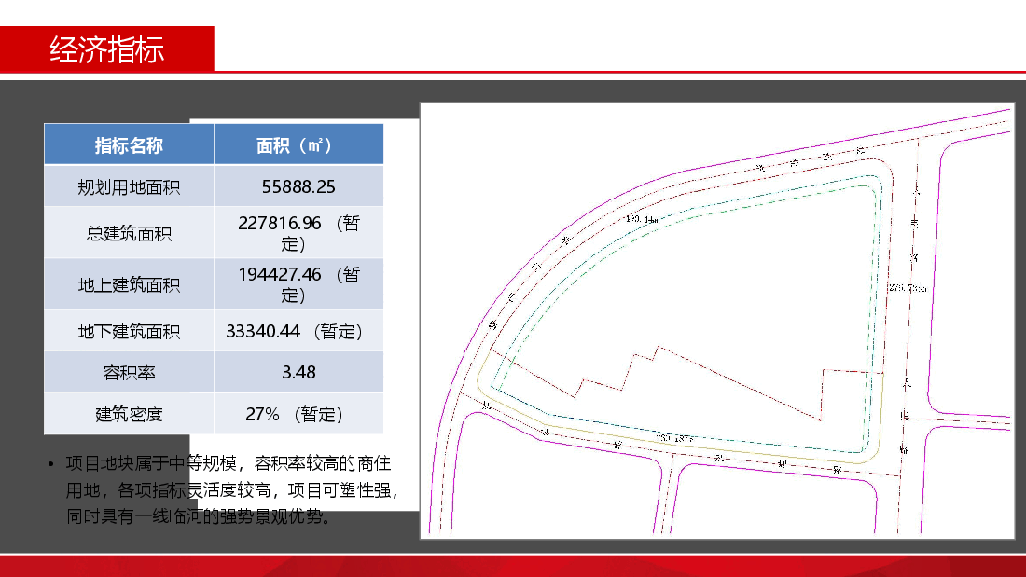Click the cell 地下建筑面积
This screenshot has width=1026, height=577.
(129, 332)
